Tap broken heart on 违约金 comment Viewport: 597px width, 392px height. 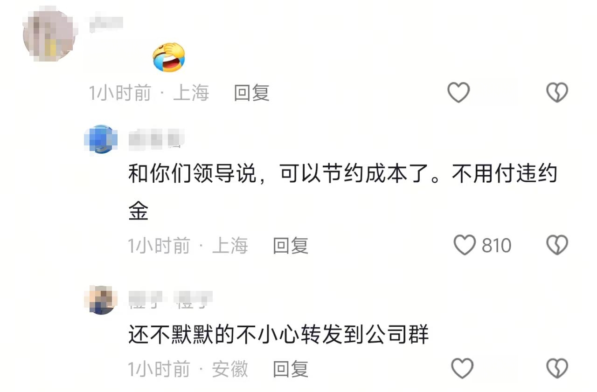coord(557,245)
